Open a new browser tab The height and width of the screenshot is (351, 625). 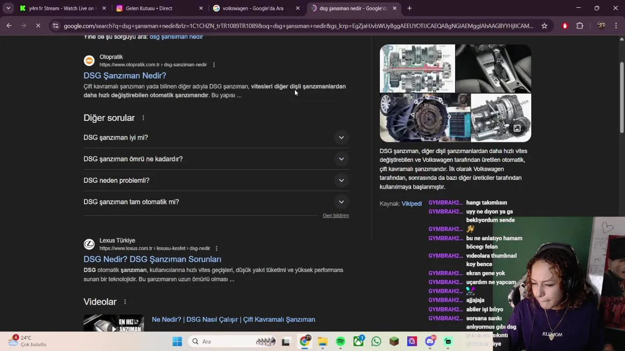[x=409, y=8]
